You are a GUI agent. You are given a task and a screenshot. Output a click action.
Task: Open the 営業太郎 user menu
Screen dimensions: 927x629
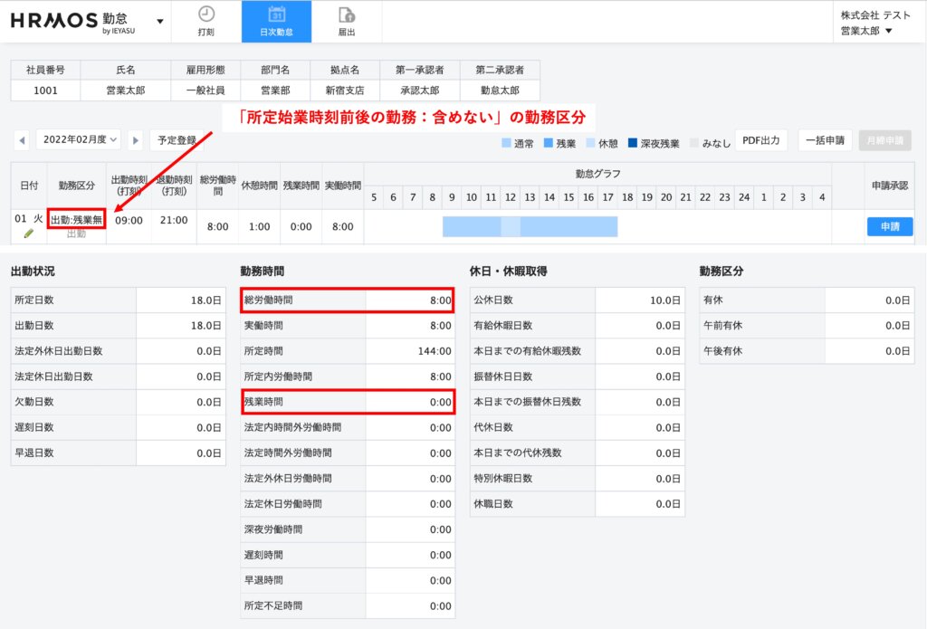coord(866,31)
